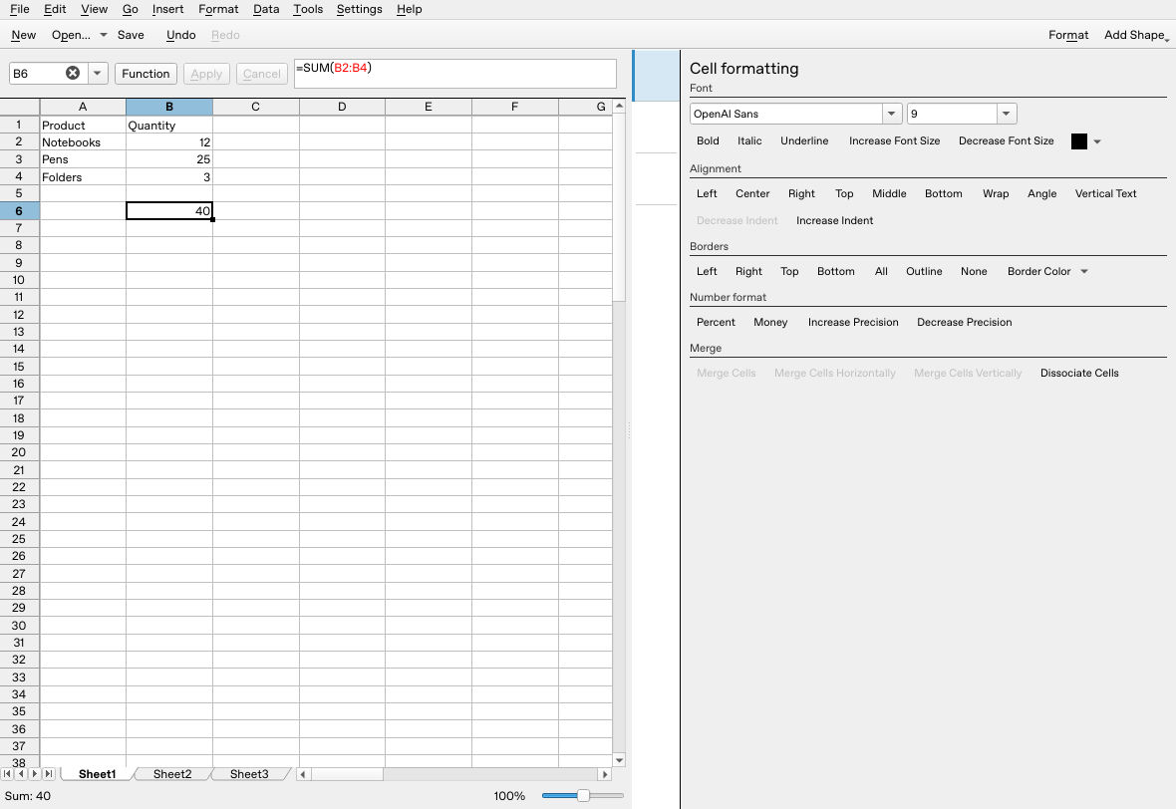The width and height of the screenshot is (1176, 809).
Task: Open the Tools menu
Action: tap(308, 9)
